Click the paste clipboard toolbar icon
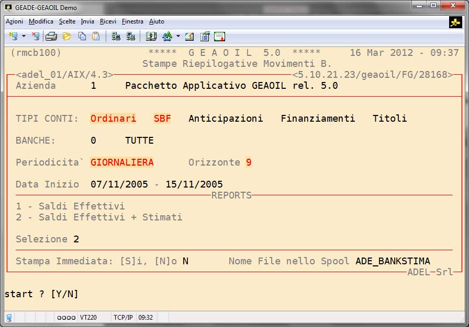Viewport: 469px width, 327px height. point(96,37)
